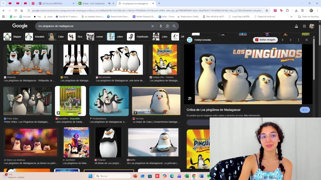
Task: Open Adobe Podcast bookmark
Action: (x=143, y=17)
